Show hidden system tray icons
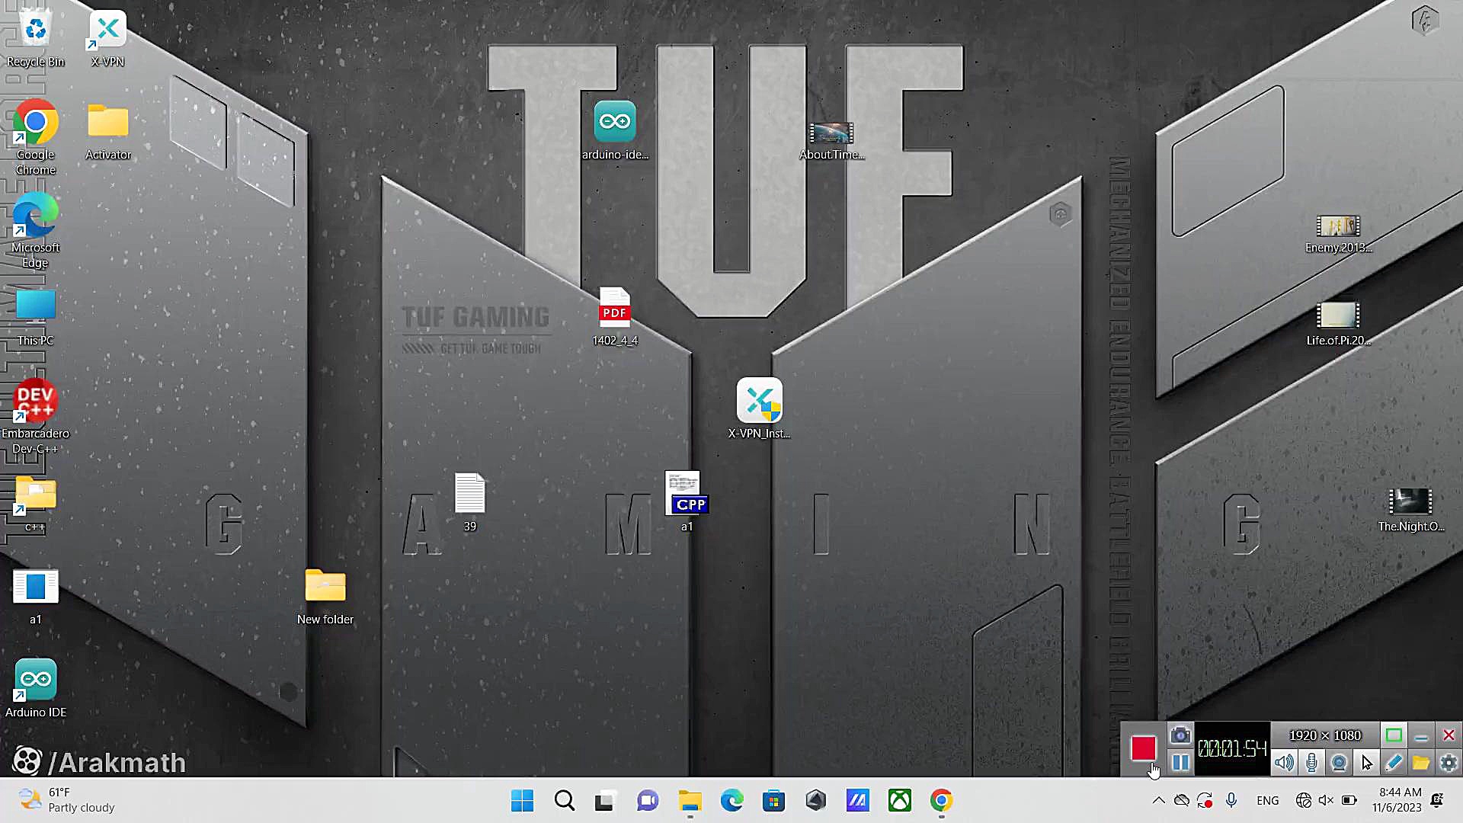Viewport: 1463px width, 823px height. coord(1158,800)
